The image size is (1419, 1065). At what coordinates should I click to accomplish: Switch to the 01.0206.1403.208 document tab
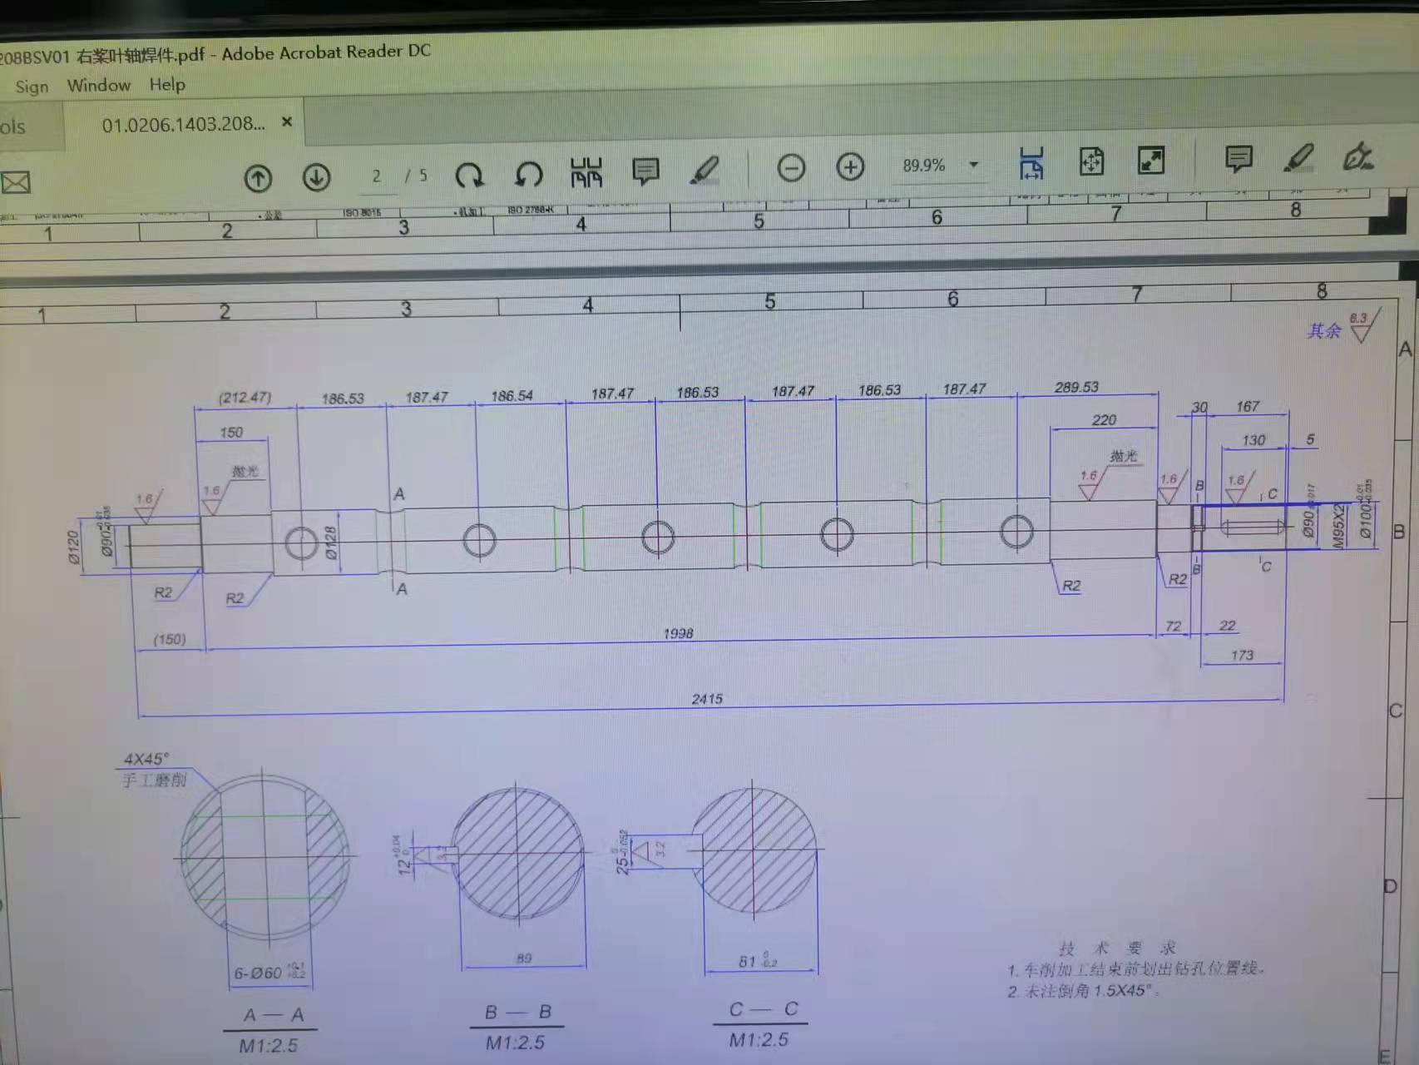point(183,125)
